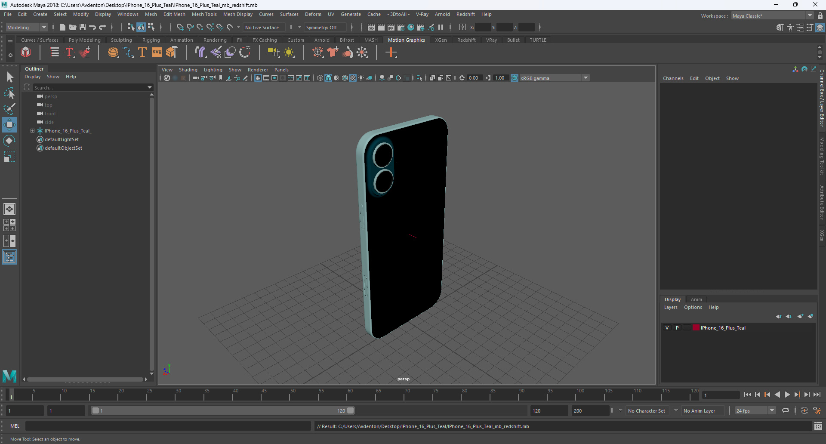The image size is (826, 444).
Task: Toggle the Outliner panel layout icon
Action: click(9, 257)
